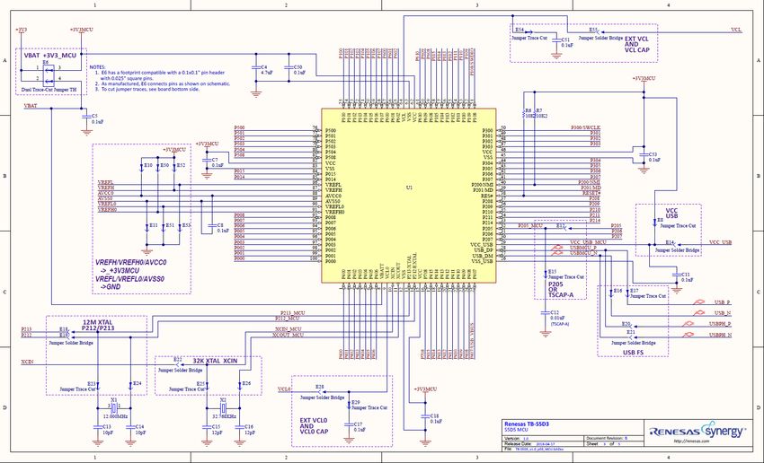
Task: Click the C50 0.1uF capacitor symbol
Action: [288, 70]
